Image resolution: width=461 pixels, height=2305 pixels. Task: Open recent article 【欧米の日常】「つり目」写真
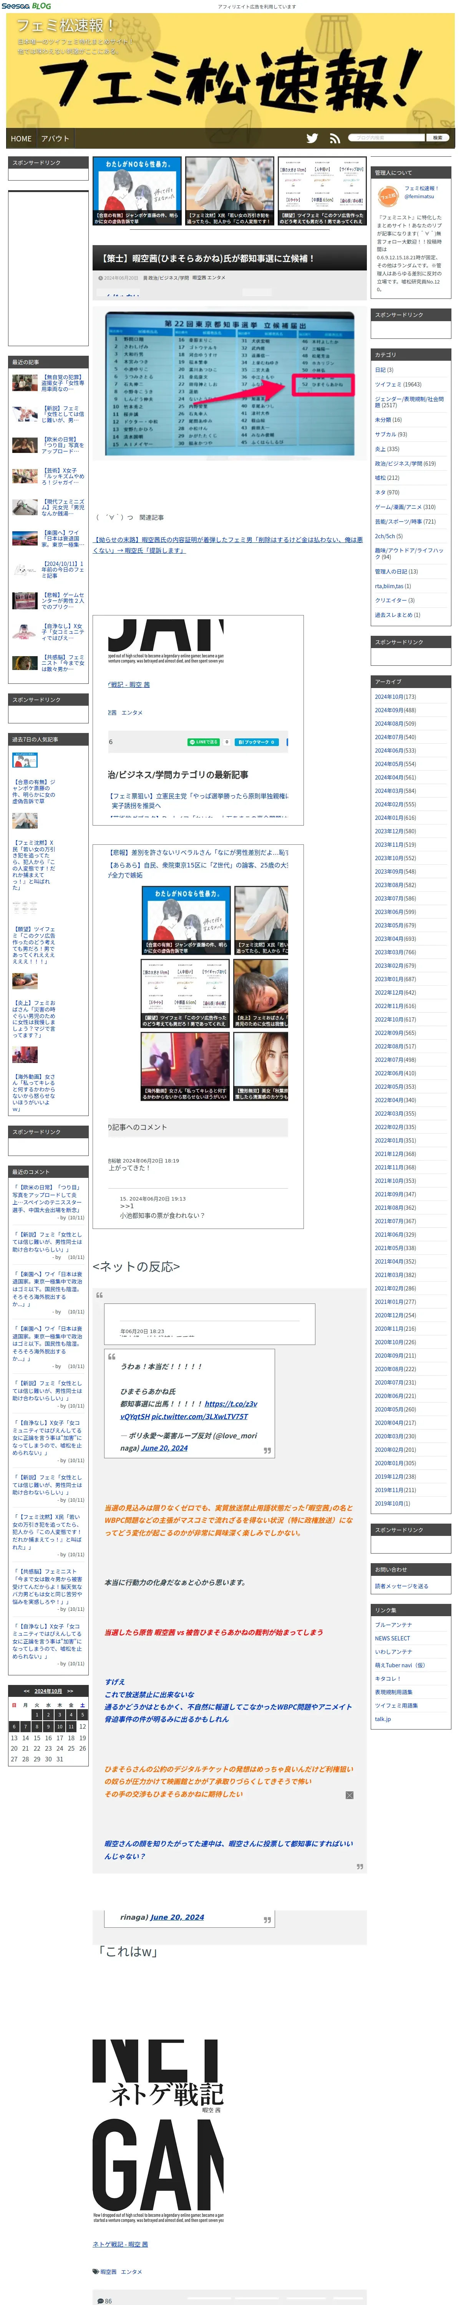tap(63, 445)
